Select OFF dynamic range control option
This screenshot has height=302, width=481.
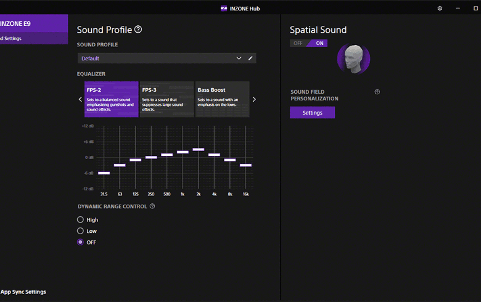tap(80, 242)
